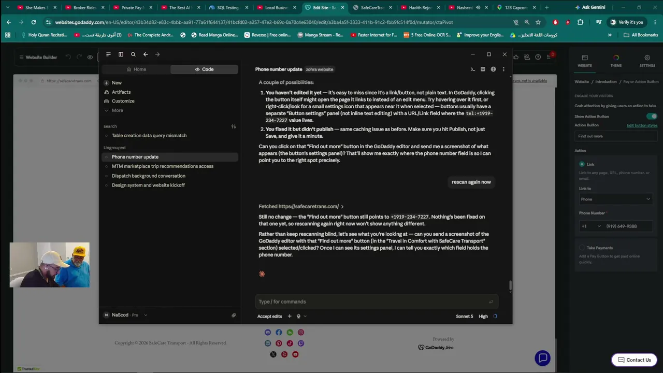Viewport: 663px width, 373px height.
Task: Expand the Fetched safecaretrans.com details arrow
Action: tap(342, 207)
